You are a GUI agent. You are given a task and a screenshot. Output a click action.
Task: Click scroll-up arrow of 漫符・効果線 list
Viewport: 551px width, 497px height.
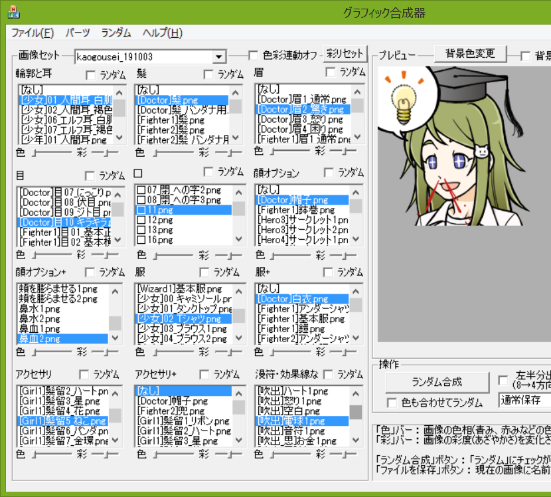(x=356, y=393)
